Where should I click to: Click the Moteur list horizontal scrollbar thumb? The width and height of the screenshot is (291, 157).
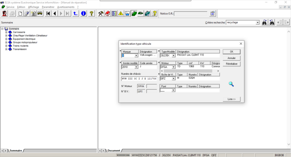188,71
